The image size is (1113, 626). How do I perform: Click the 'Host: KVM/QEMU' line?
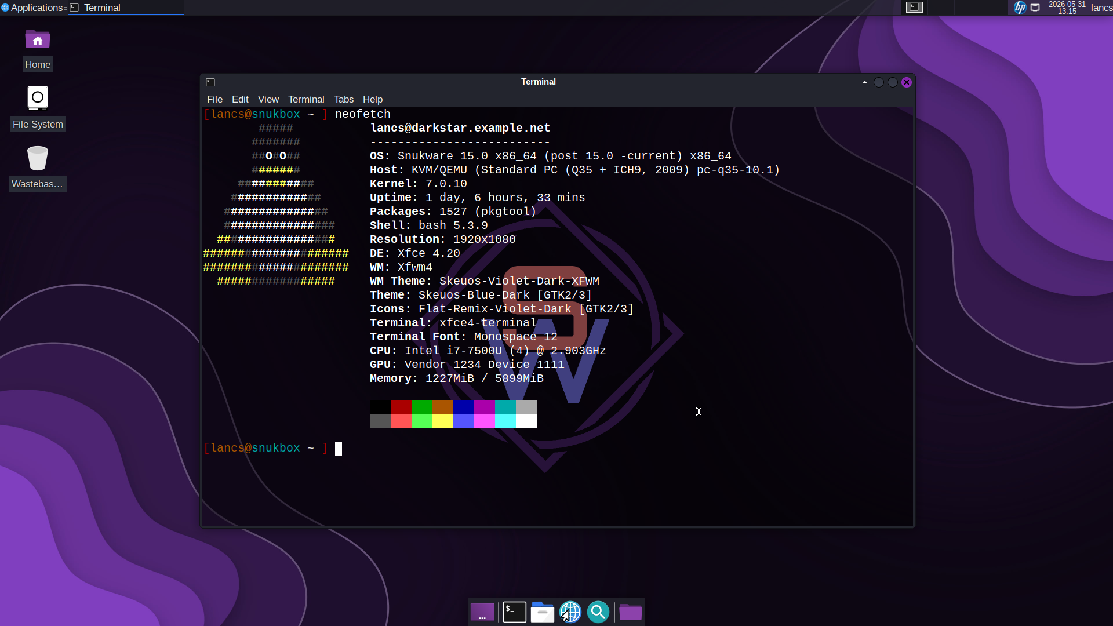575,170
